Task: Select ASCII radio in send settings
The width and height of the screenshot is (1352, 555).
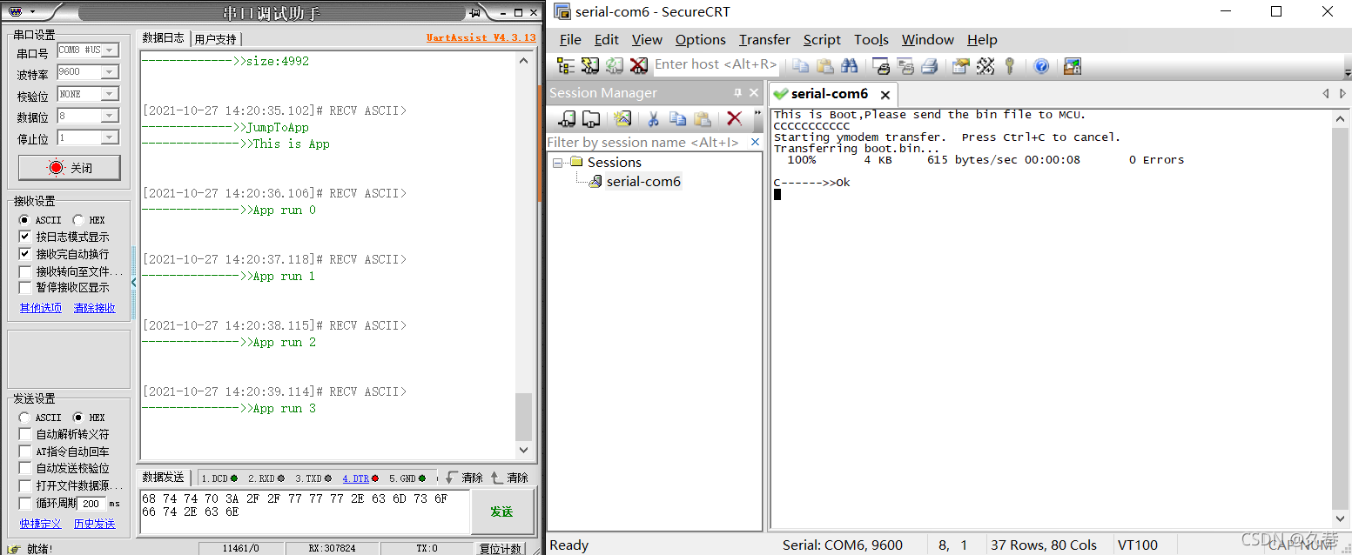Action: click(x=24, y=418)
